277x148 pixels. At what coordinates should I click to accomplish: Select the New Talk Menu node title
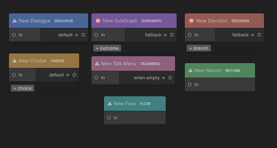(x=119, y=64)
